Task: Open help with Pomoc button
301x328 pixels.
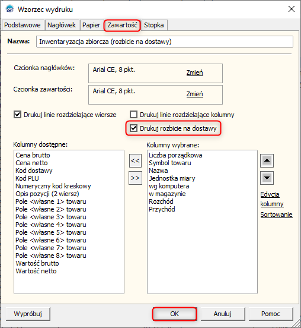Action: 271,314
